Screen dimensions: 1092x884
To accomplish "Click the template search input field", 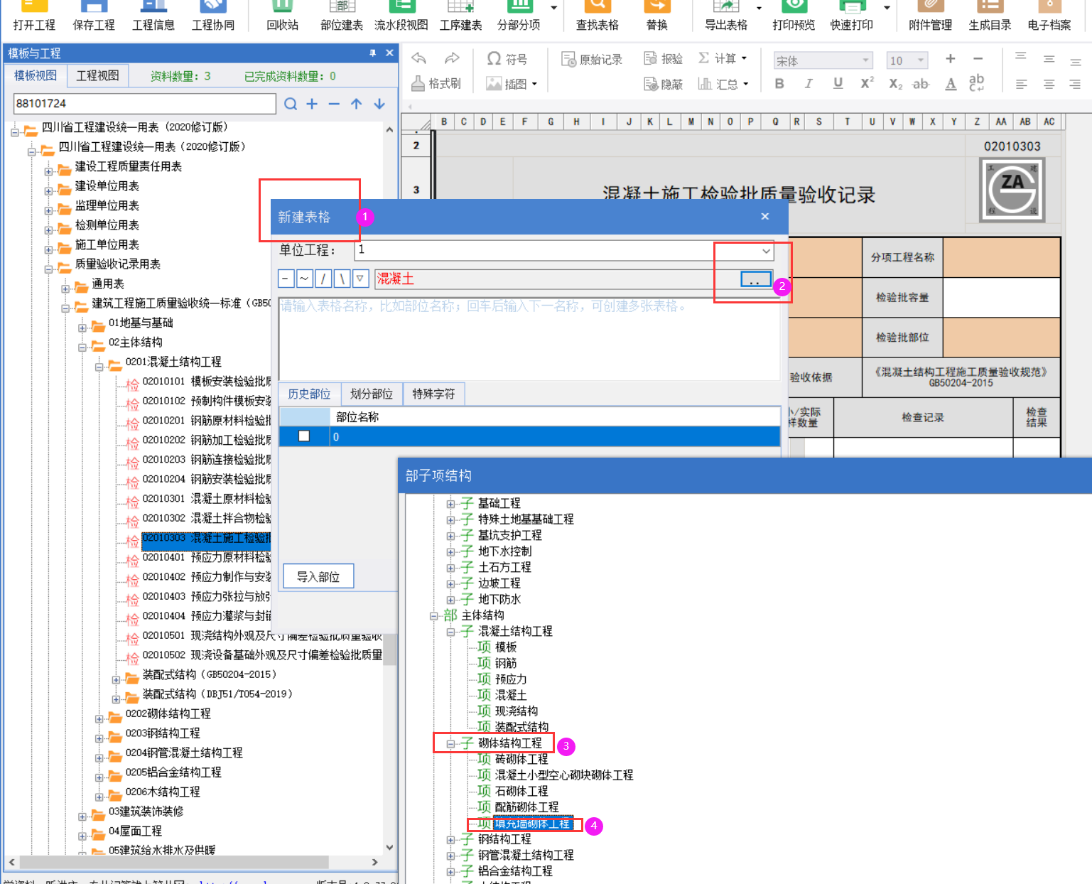I will tap(145, 104).
